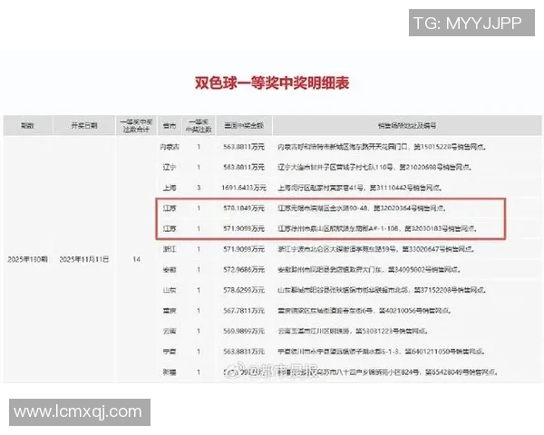The height and width of the screenshot is (435, 544).
Task: Select the 浙江宁波 address with outlet 33020647
Action: tap(375, 249)
